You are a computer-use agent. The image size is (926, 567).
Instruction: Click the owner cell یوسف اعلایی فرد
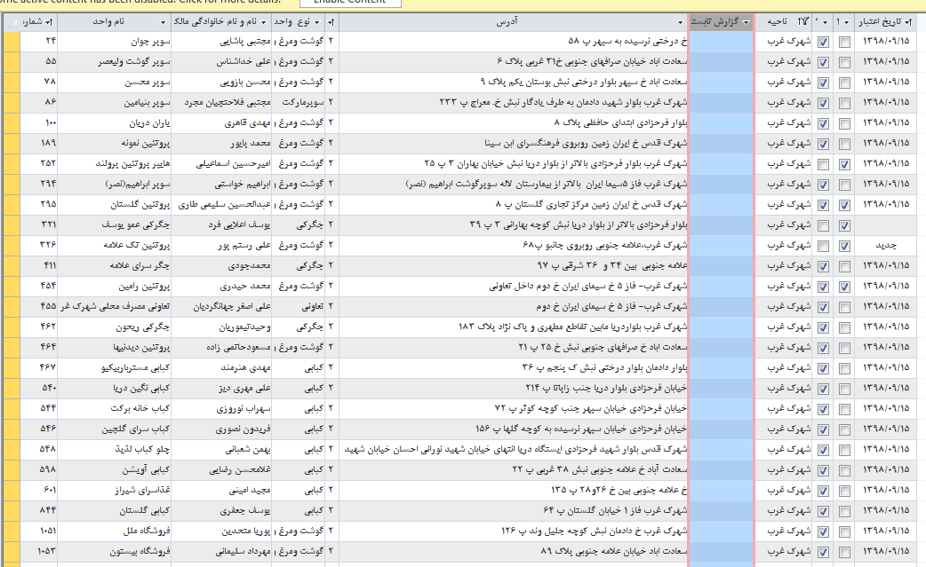pos(221,225)
